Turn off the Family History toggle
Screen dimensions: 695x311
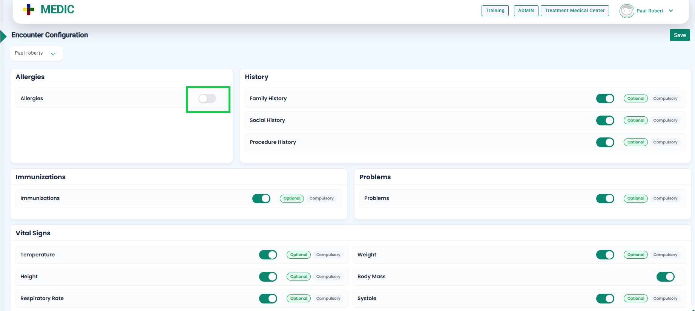pyautogui.click(x=605, y=99)
